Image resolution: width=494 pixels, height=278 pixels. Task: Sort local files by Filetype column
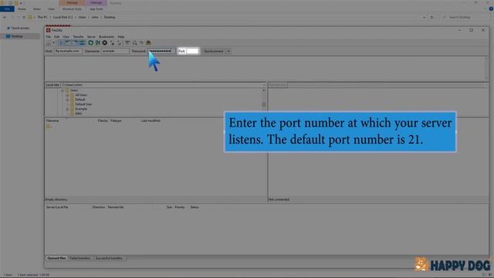116,120
